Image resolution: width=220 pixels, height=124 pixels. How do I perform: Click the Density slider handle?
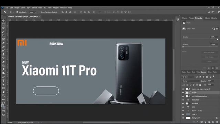tap(218, 39)
